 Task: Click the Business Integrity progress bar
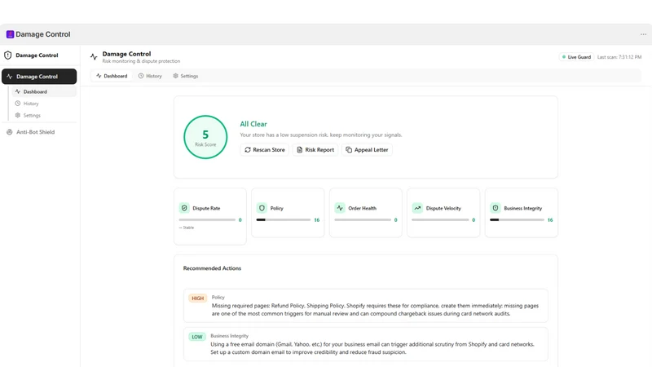[x=517, y=219]
